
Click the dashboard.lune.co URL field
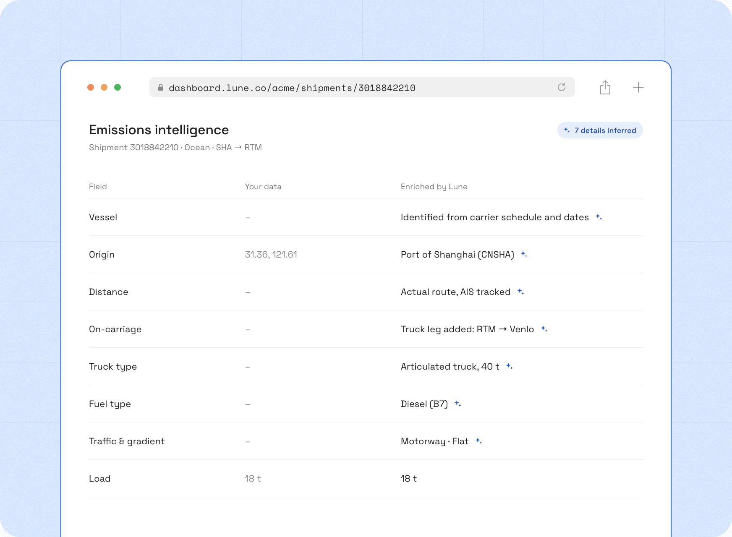tap(362, 87)
